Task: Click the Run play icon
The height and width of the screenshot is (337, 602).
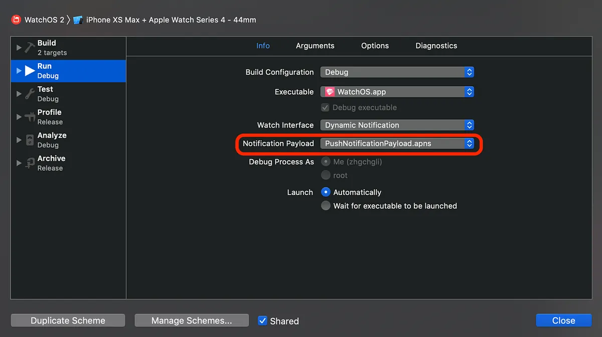Action: pos(30,70)
